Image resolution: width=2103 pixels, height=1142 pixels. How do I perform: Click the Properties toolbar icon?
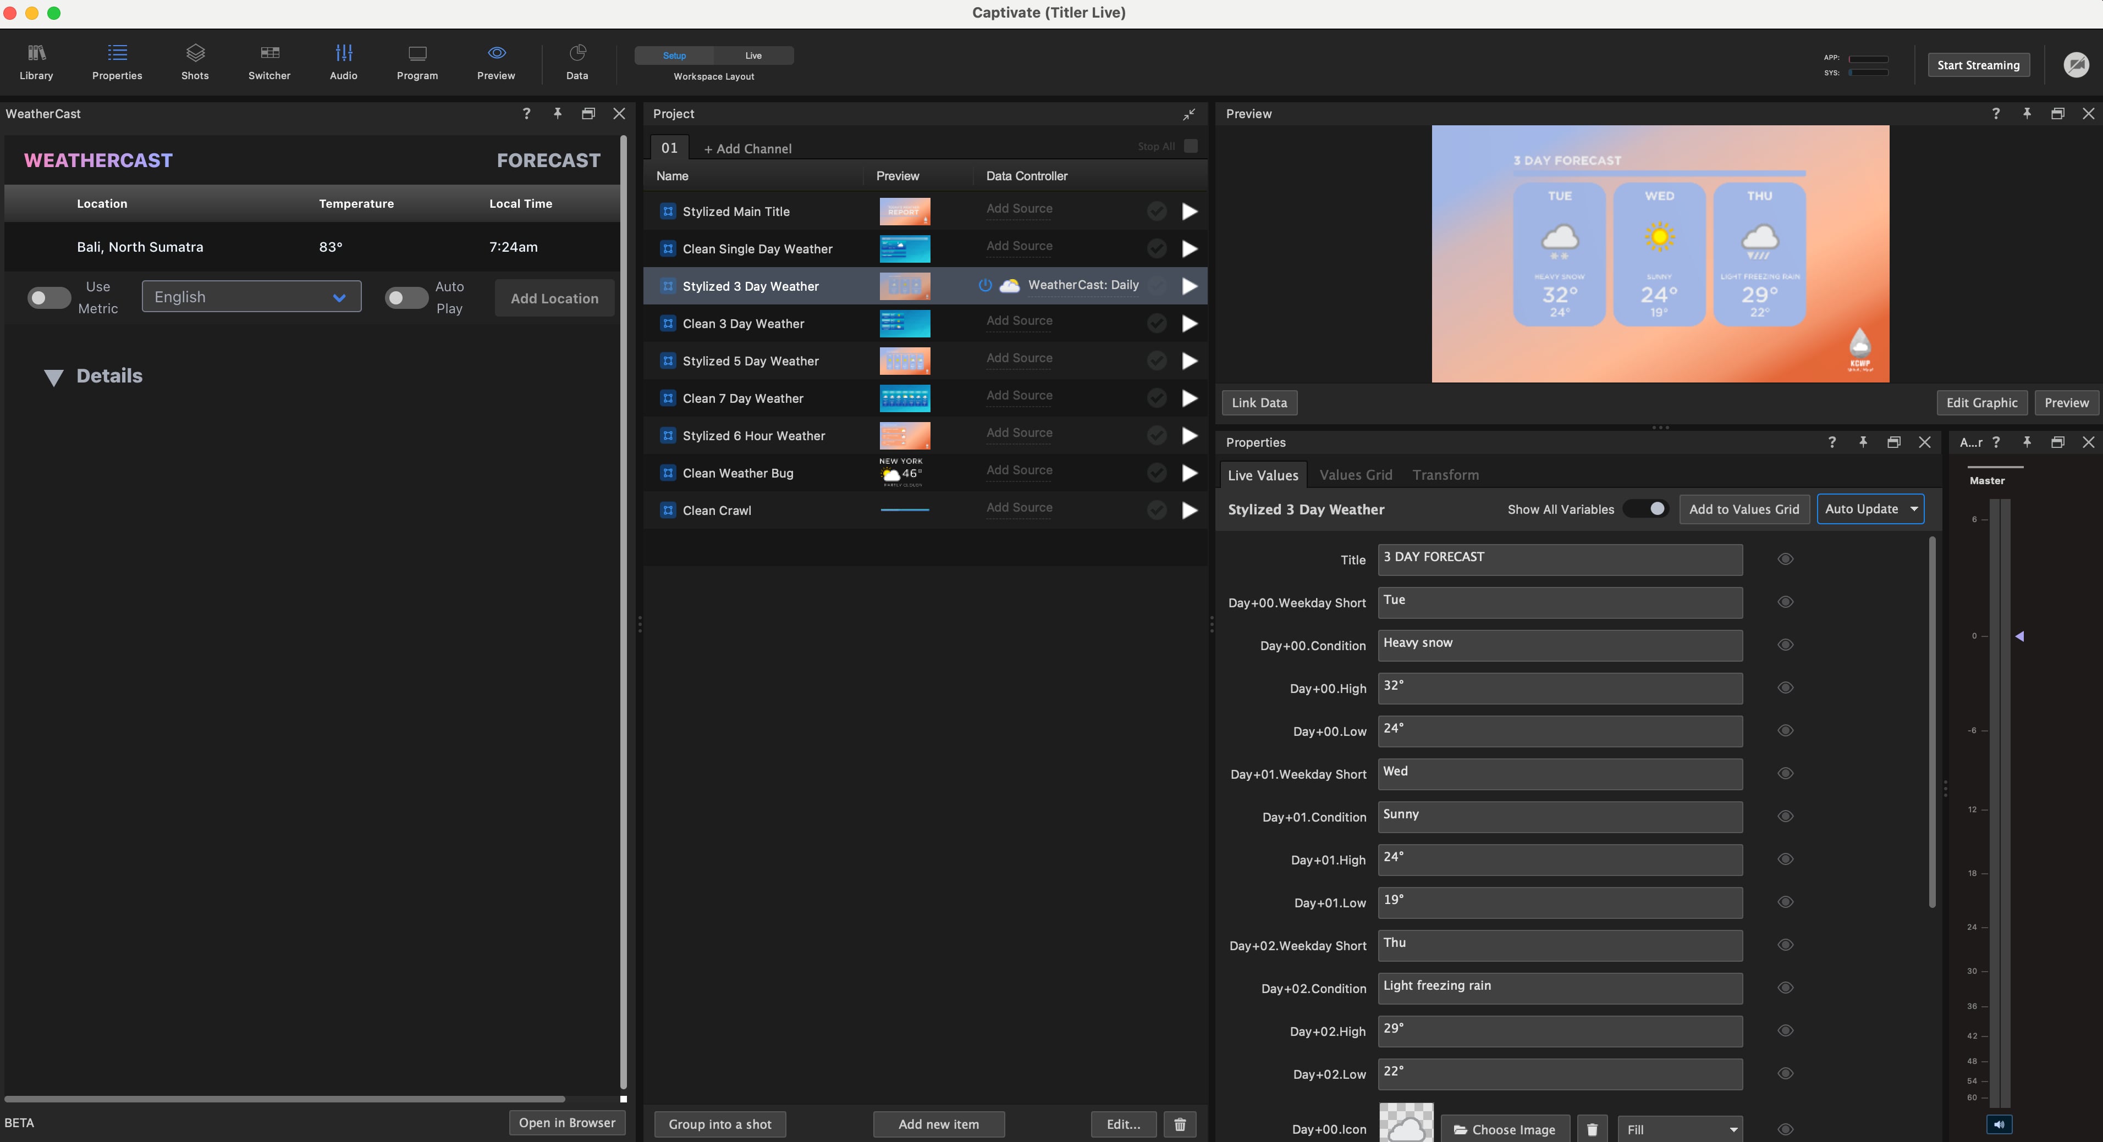coord(117,62)
